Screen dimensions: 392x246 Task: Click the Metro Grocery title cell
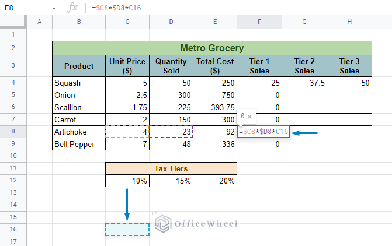pyautogui.click(x=212, y=48)
